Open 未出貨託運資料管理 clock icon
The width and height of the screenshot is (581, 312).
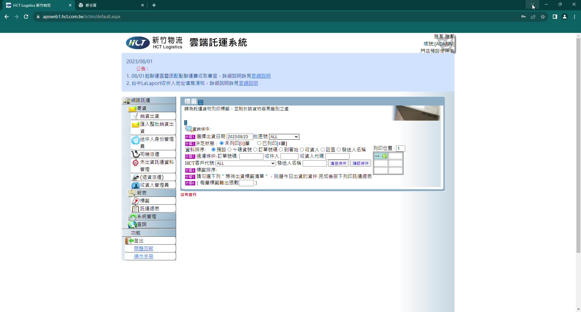(x=135, y=163)
